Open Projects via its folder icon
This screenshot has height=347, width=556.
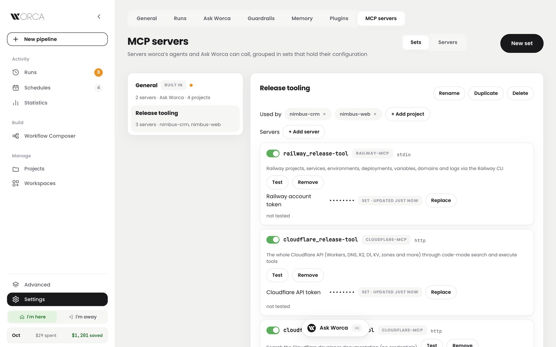pos(16,169)
